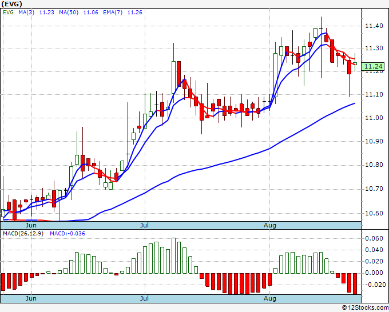
Task: Click the (EVG) chart title
Action: [x=11, y=4]
